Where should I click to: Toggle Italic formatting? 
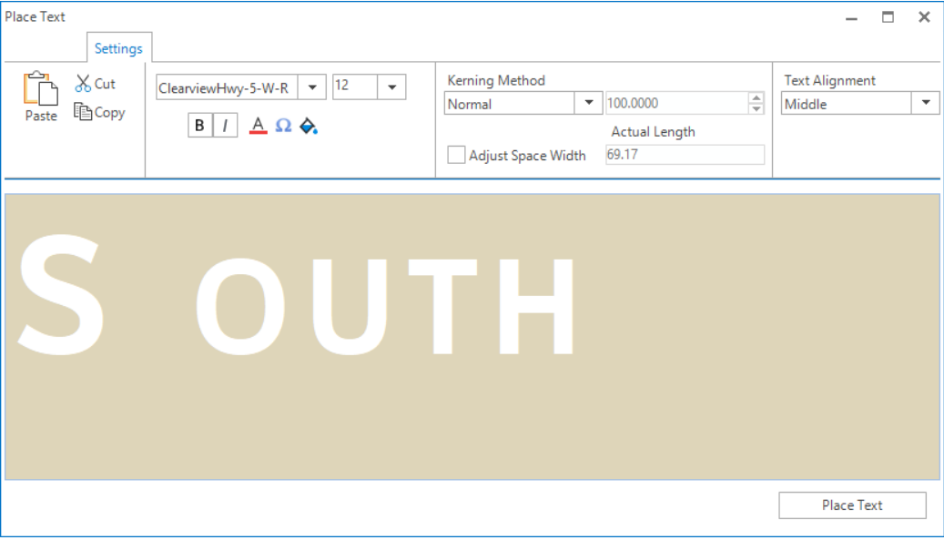225,126
